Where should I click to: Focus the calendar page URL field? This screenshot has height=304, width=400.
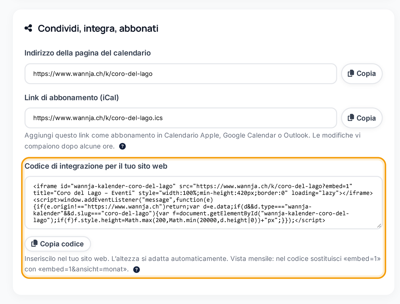(x=181, y=74)
